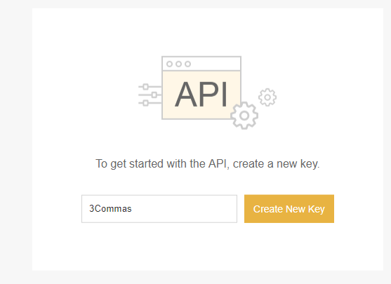
Task: Click the small gear icon at right
Action: tap(267, 97)
